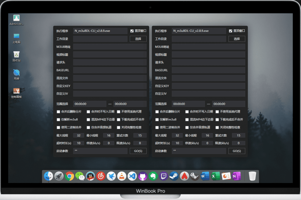This screenshot has width=301, height=200.
Task: Click GO(S) in the left panel
Action: 138,151
